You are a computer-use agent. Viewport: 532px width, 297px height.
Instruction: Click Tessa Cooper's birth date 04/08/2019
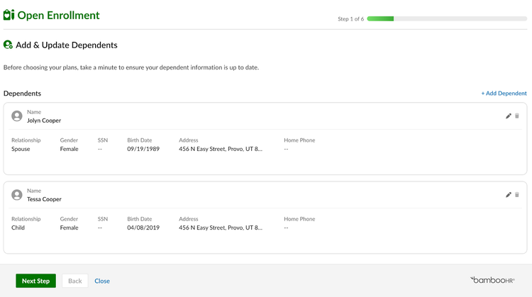click(x=143, y=228)
